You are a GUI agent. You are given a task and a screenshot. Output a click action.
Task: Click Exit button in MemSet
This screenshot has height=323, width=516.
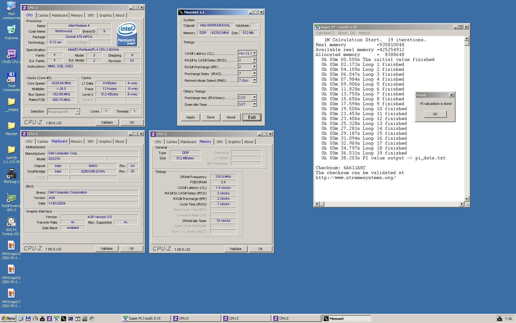tap(252, 117)
